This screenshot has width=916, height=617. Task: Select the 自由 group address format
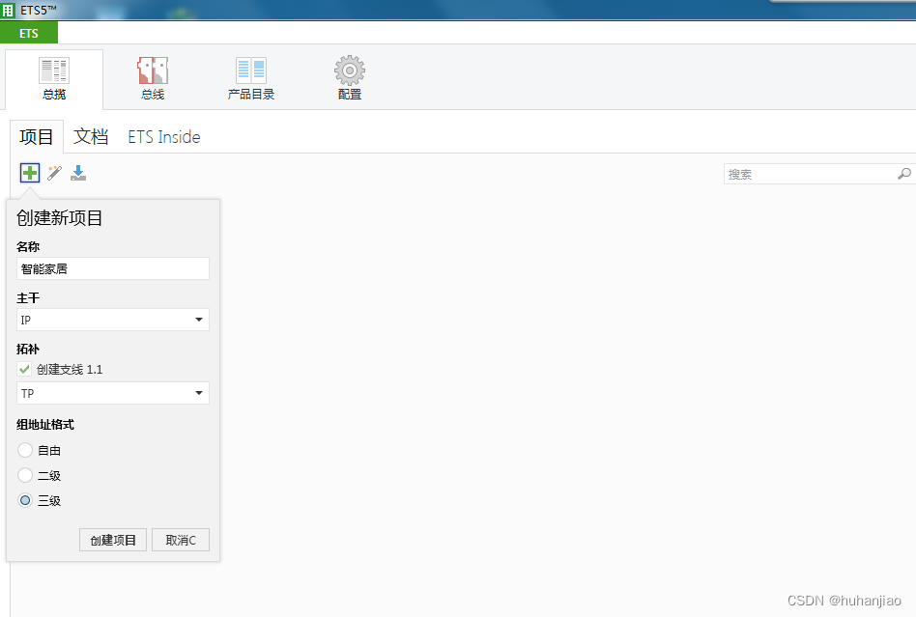click(25, 450)
